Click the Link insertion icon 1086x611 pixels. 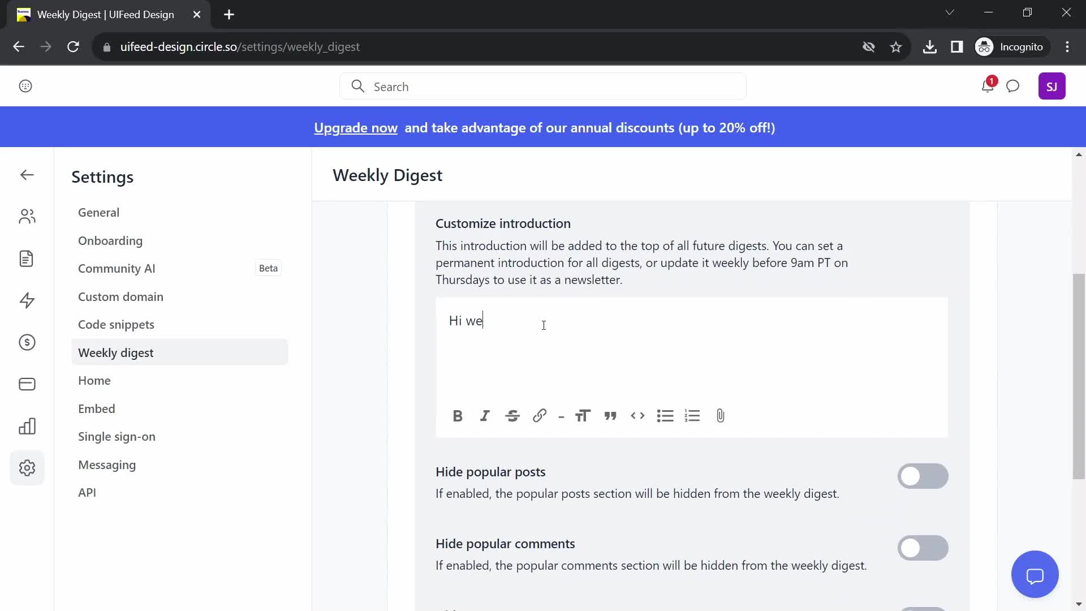(x=540, y=416)
